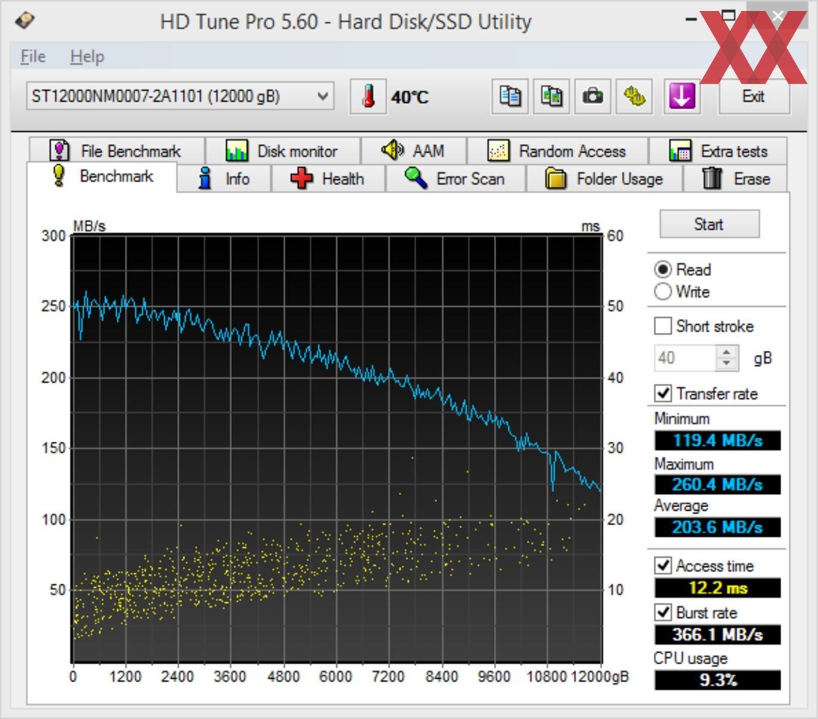Open the Health tab
Screen dimensions: 818x719
click(x=328, y=179)
